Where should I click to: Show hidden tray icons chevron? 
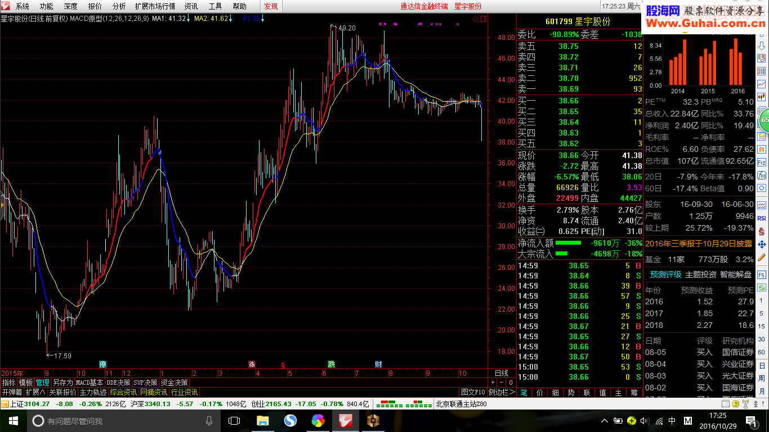[605, 420]
